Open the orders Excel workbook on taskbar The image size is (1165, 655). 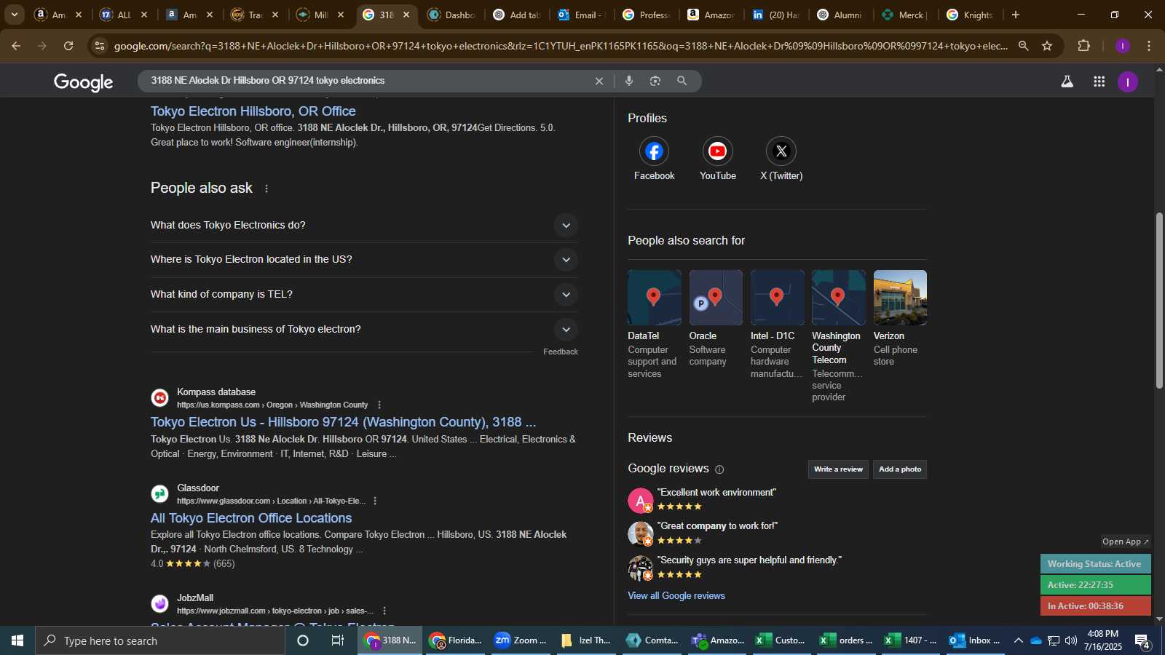(x=845, y=640)
